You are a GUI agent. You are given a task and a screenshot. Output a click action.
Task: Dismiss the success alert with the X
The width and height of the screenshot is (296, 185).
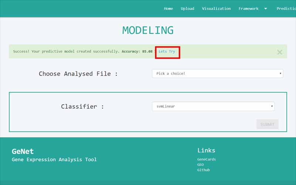coord(279,52)
